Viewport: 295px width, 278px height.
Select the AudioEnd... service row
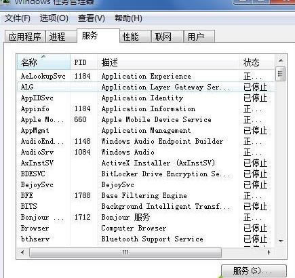coord(146,141)
